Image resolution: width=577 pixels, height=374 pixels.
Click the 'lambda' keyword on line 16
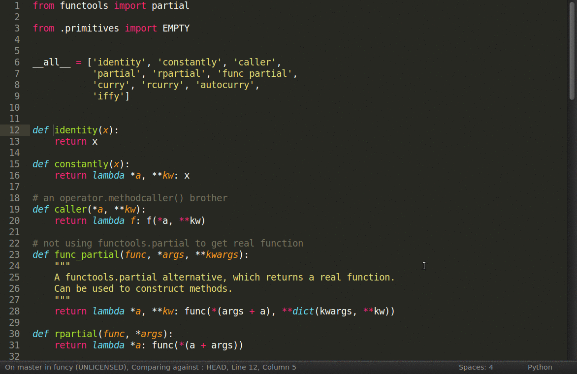pyautogui.click(x=108, y=175)
